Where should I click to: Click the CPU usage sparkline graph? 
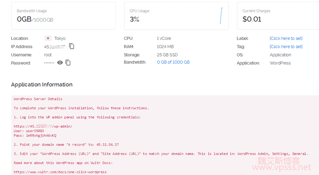tap(221, 16)
